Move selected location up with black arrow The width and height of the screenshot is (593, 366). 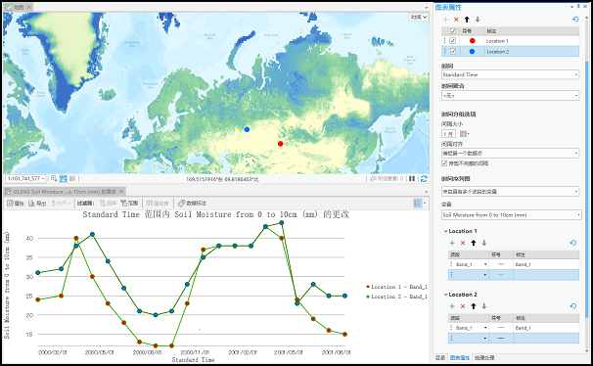467,20
